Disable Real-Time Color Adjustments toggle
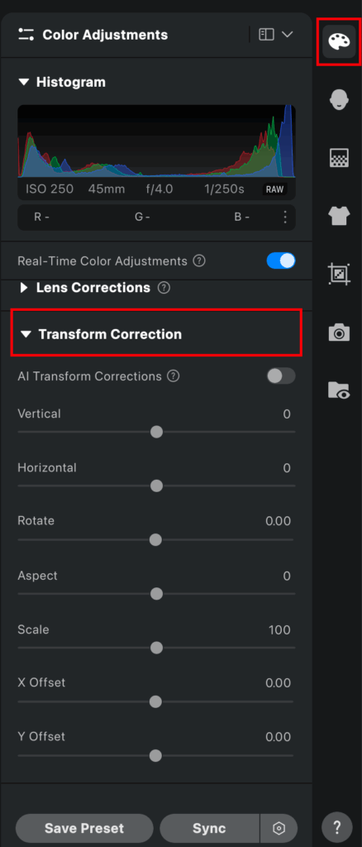The image size is (362, 847). click(x=281, y=261)
